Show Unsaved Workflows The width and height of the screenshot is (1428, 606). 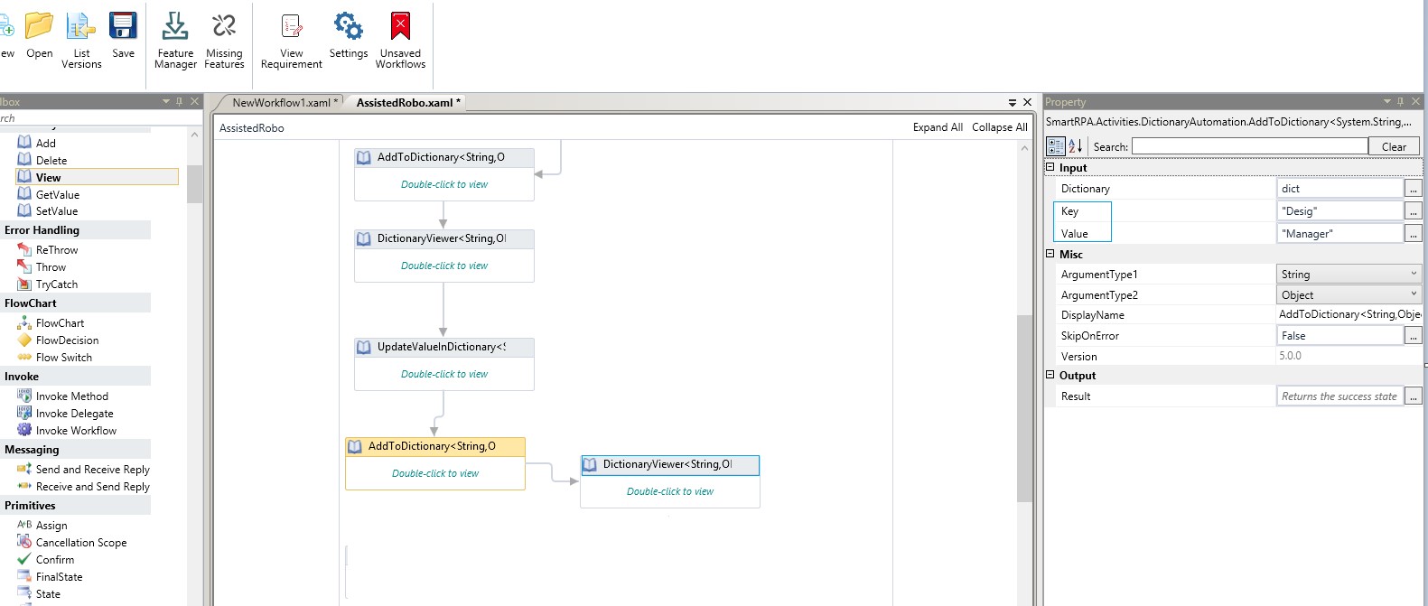point(400,40)
